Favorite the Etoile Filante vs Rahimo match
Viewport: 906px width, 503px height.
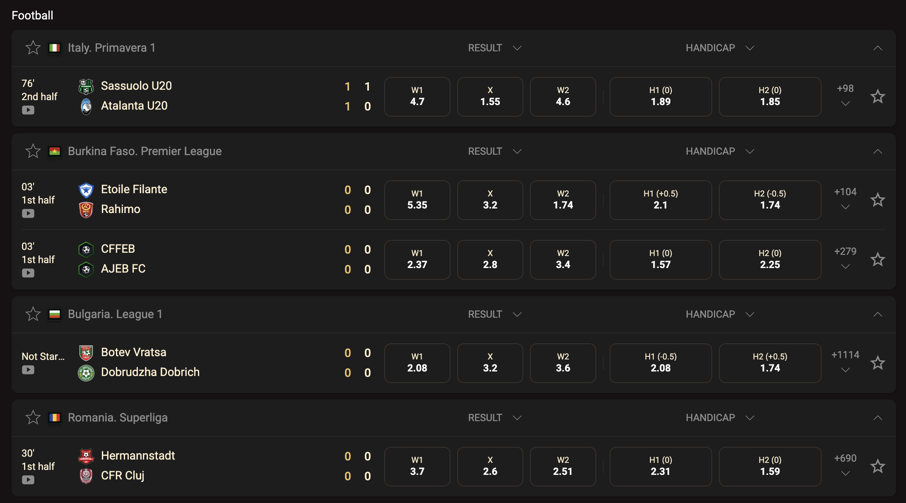point(877,200)
